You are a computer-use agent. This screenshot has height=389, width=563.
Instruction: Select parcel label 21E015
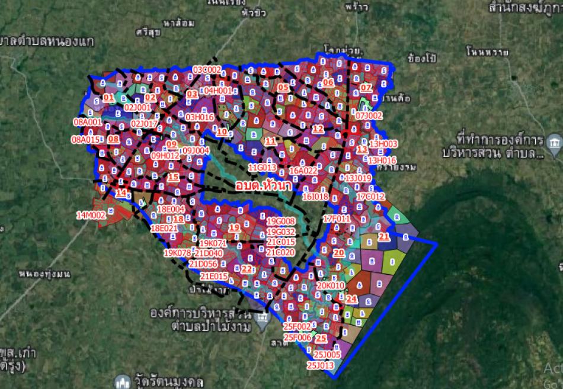(x=213, y=276)
